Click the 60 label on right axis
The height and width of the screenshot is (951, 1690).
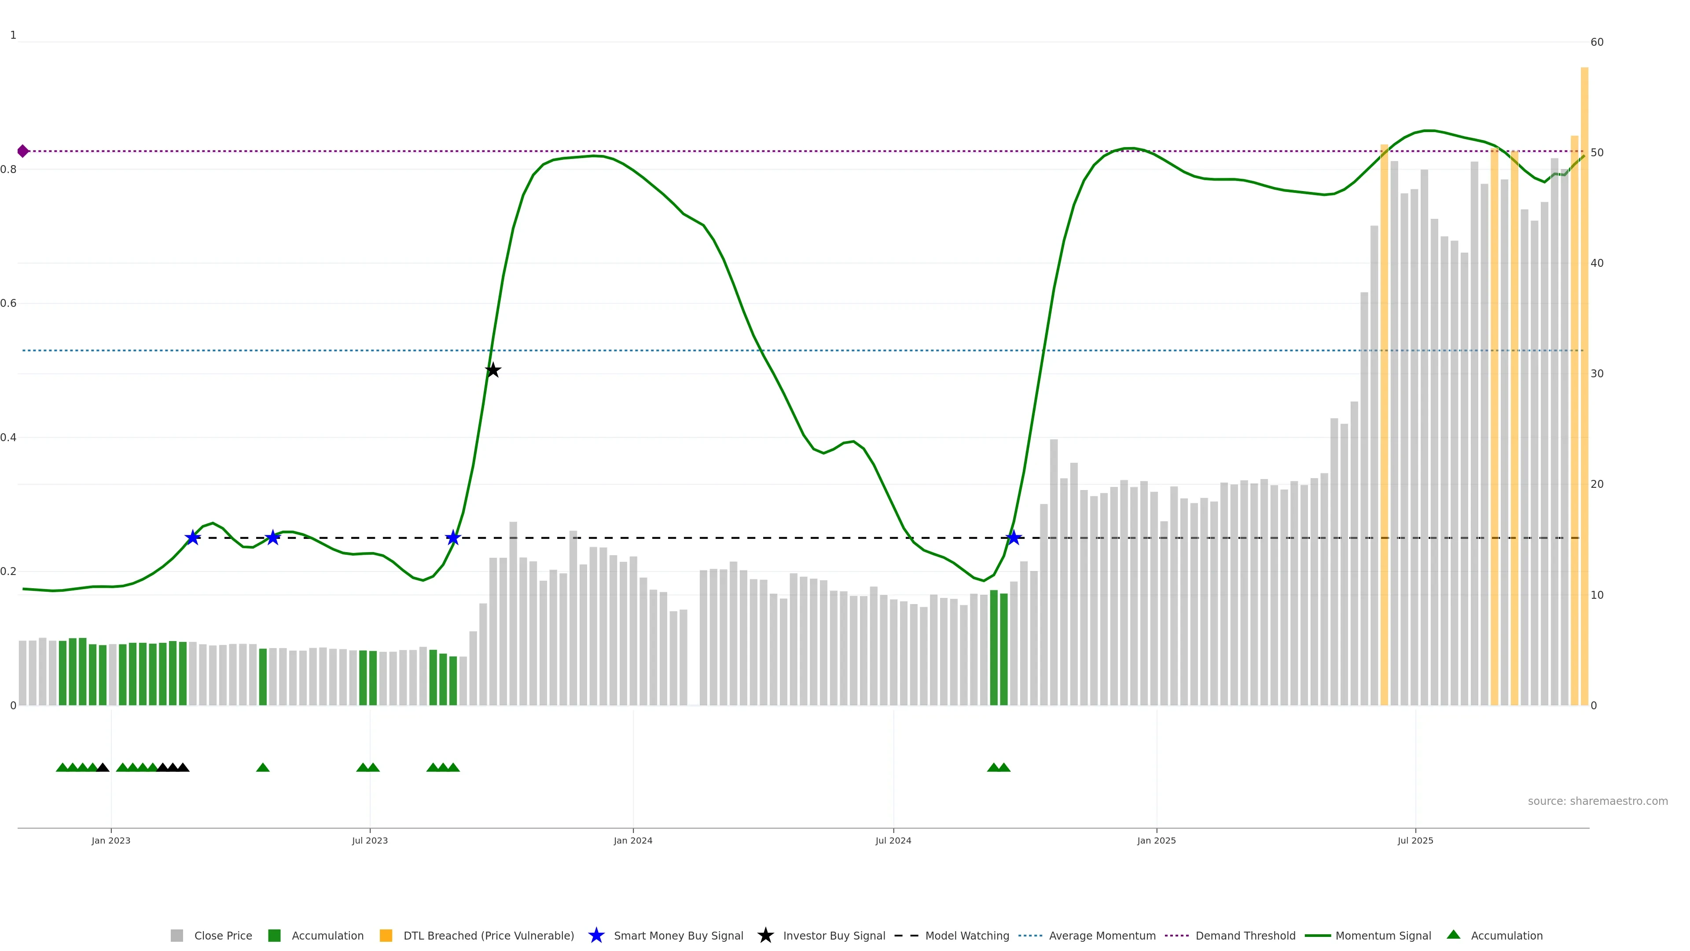click(x=1597, y=42)
